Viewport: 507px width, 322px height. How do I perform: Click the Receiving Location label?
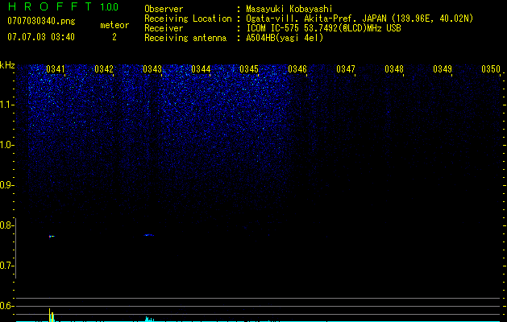click(x=188, y=19)
